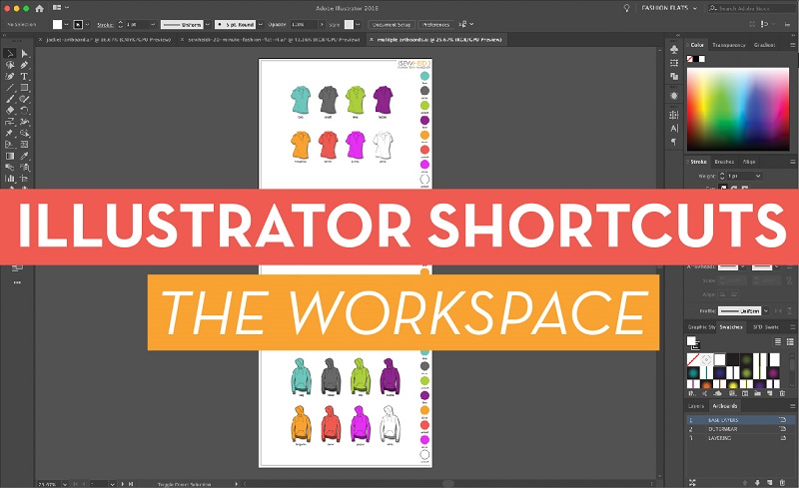Open the Paragraph panel icon
Image resolution: width=799 pixels, height=488 pixels.
(674, 142)
